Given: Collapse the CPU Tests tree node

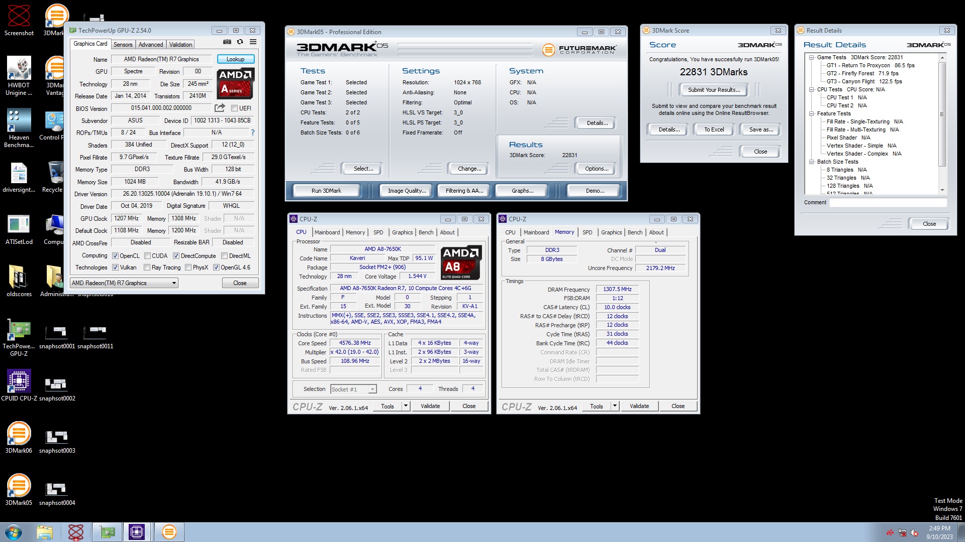Looking at the screenshot, I should pyautogui.click(x=811, y=89).
